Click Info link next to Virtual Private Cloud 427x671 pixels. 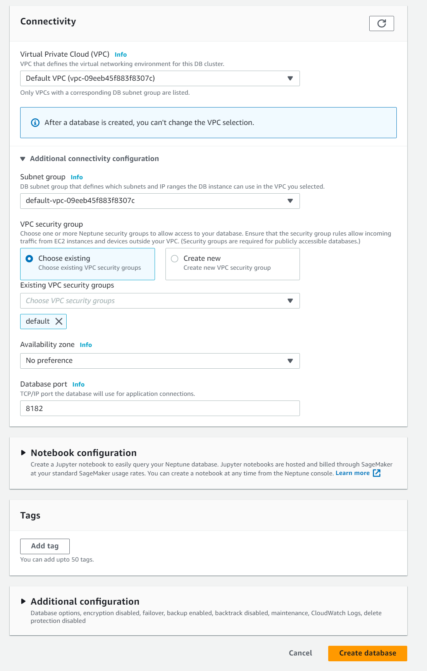pyautogui.click(x=121, y=55)
